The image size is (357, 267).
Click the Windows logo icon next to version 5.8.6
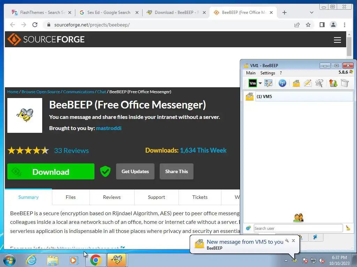pyautogui.click(x=351, y=72)
